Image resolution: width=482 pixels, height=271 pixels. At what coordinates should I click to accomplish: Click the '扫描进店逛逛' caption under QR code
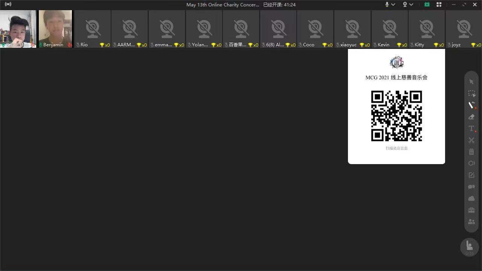tap(397, 148)
